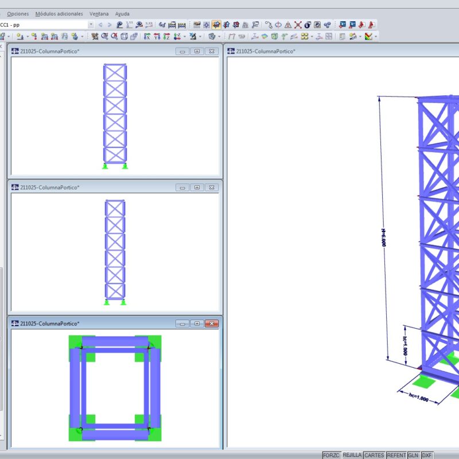The width and height of the screenshot is (459, 459).
Task: Click the blue rotation ellipse icon
Action: 278,25
